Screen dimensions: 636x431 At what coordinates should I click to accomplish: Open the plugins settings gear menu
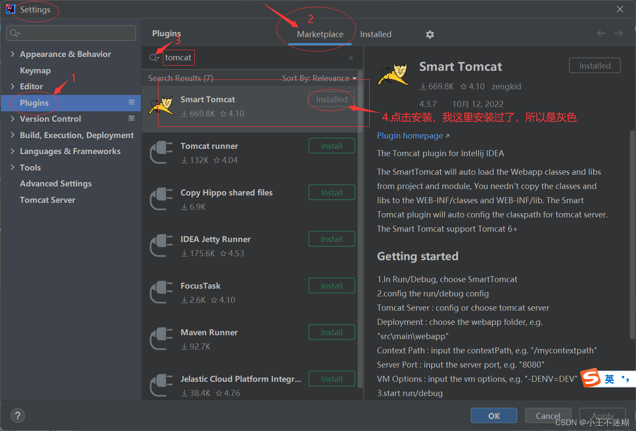click(430, 35)
